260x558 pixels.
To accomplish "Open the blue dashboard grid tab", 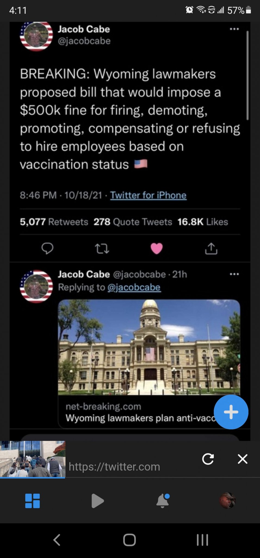I will pos(32,501).
